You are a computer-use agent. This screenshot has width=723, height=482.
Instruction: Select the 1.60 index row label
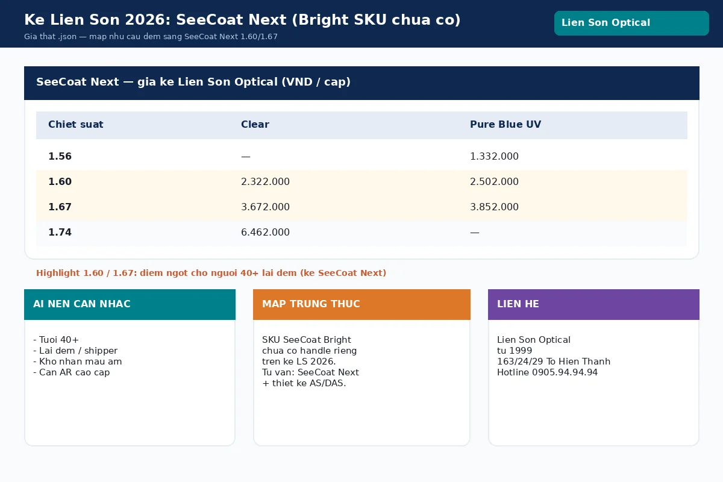(x=60, y=182)
